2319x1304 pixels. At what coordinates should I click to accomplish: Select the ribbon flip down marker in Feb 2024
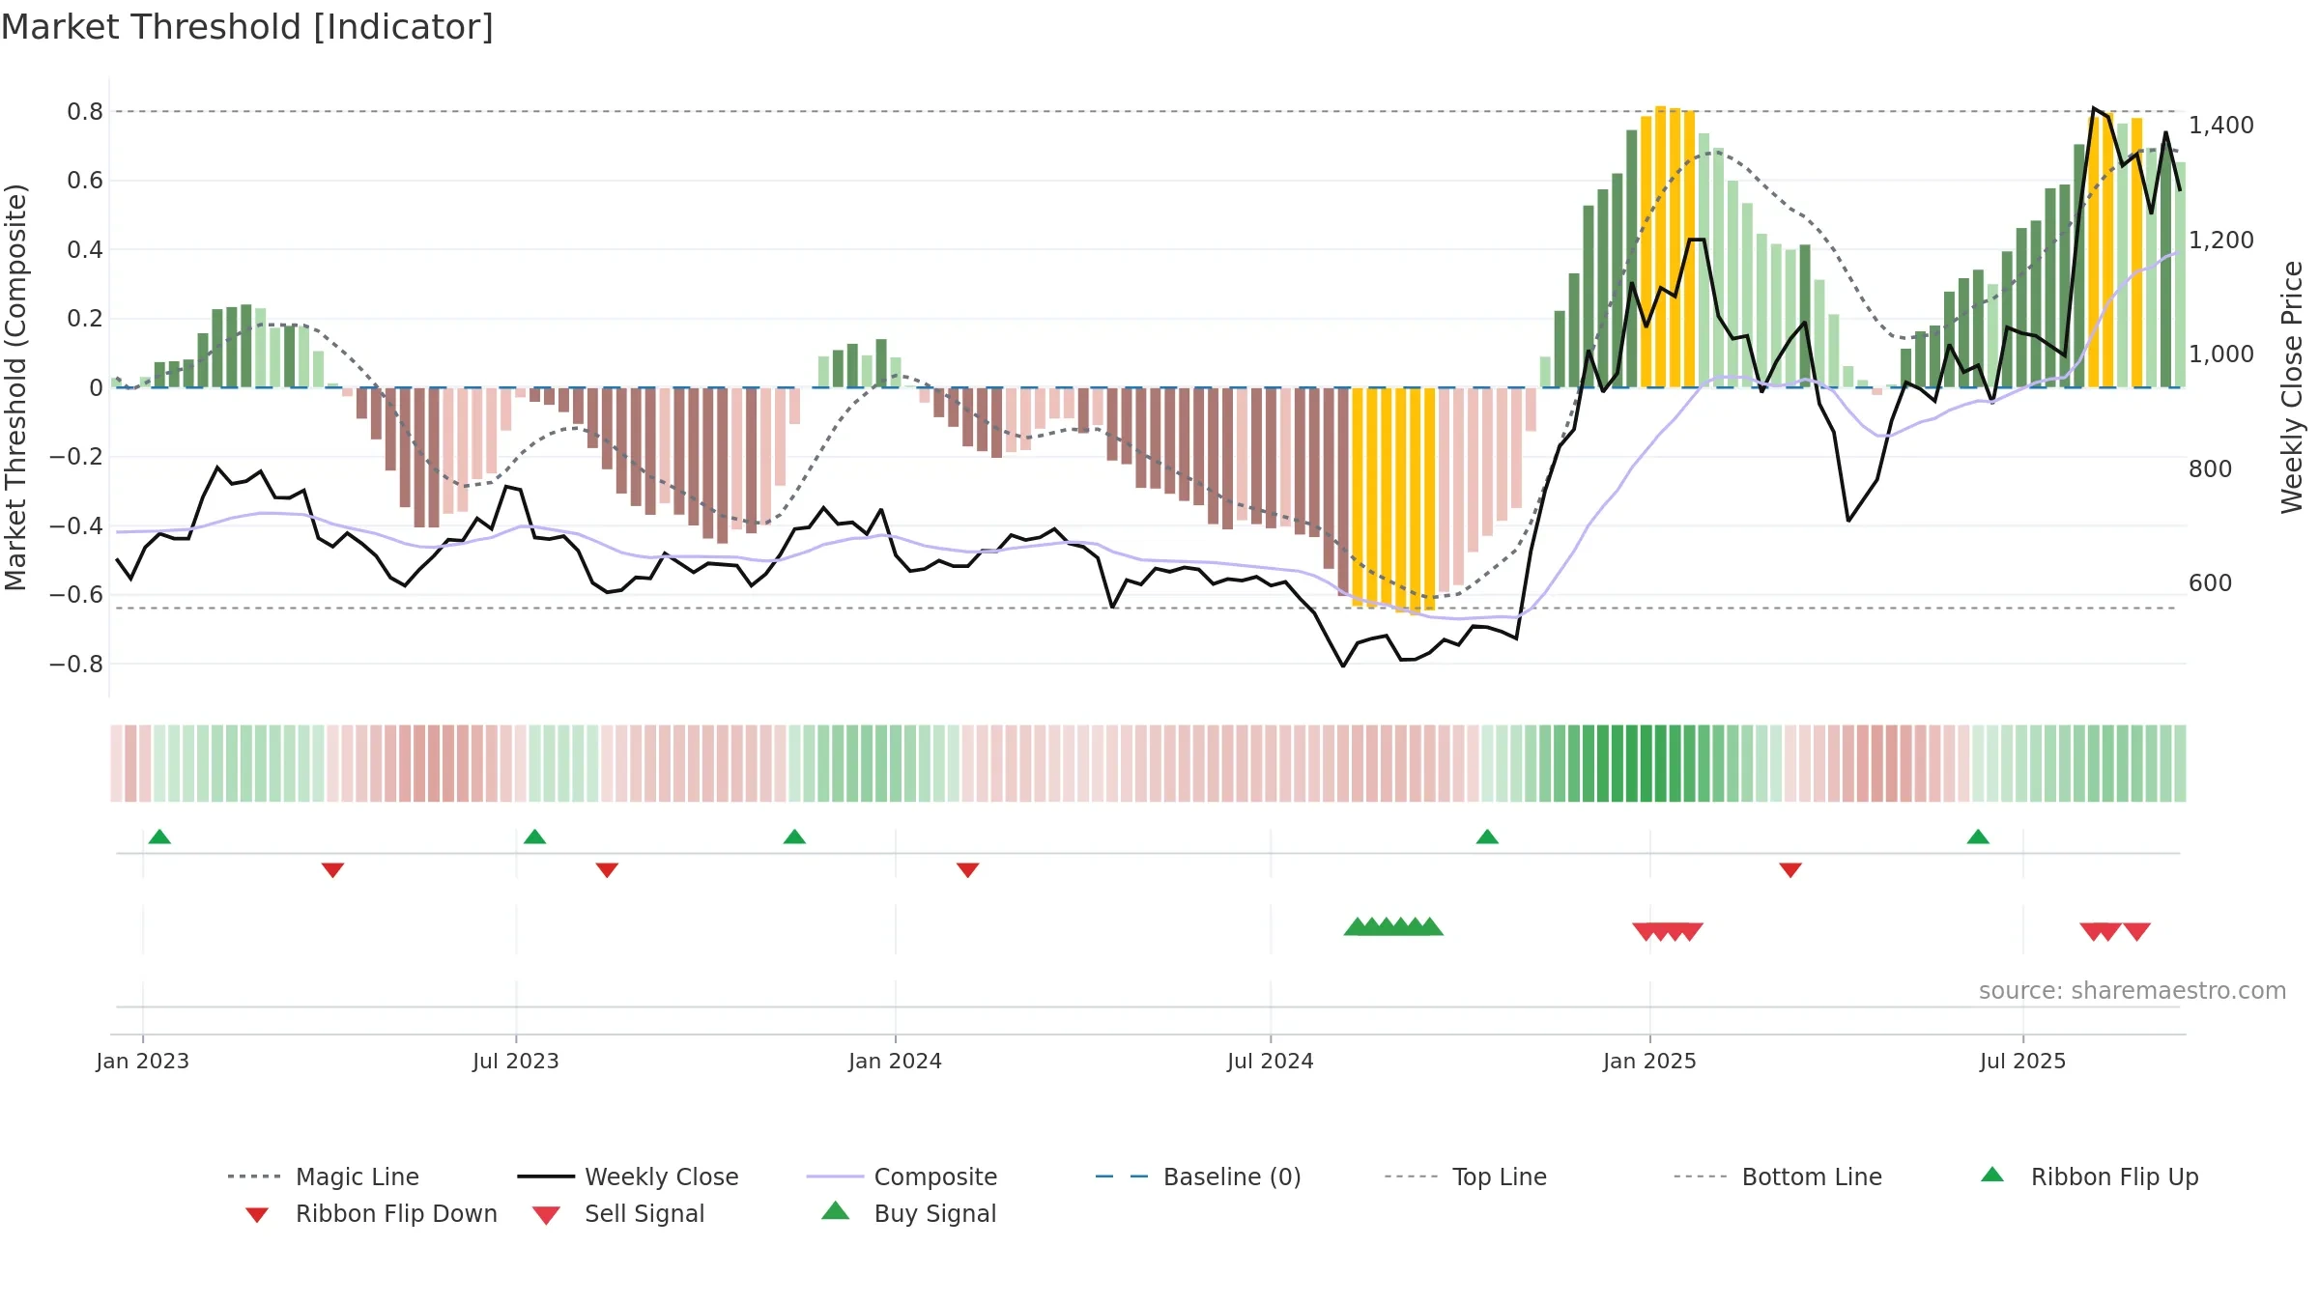pos(967,870)
